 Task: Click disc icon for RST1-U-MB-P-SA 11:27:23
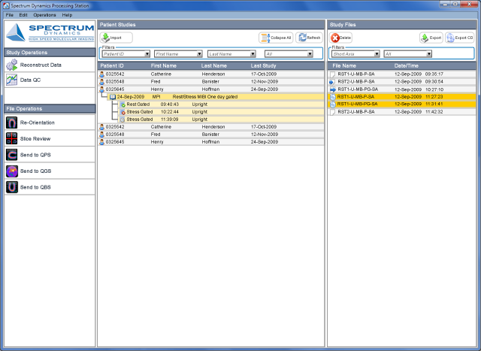(x=333, y=97)
